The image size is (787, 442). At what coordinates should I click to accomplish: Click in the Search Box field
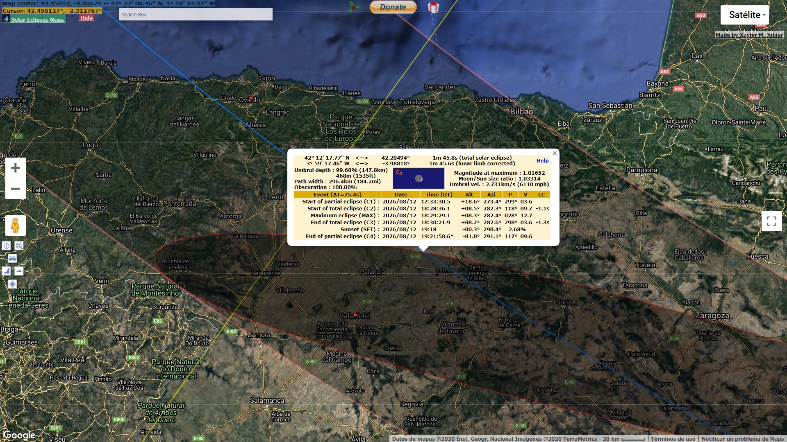point(196,14)
